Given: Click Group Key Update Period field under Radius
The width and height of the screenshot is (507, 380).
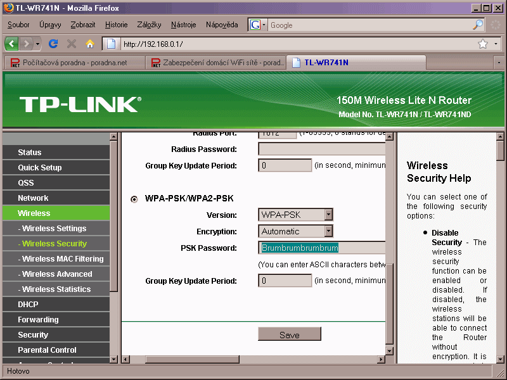Looking at the screenshot, I should [x=285, y=165].
